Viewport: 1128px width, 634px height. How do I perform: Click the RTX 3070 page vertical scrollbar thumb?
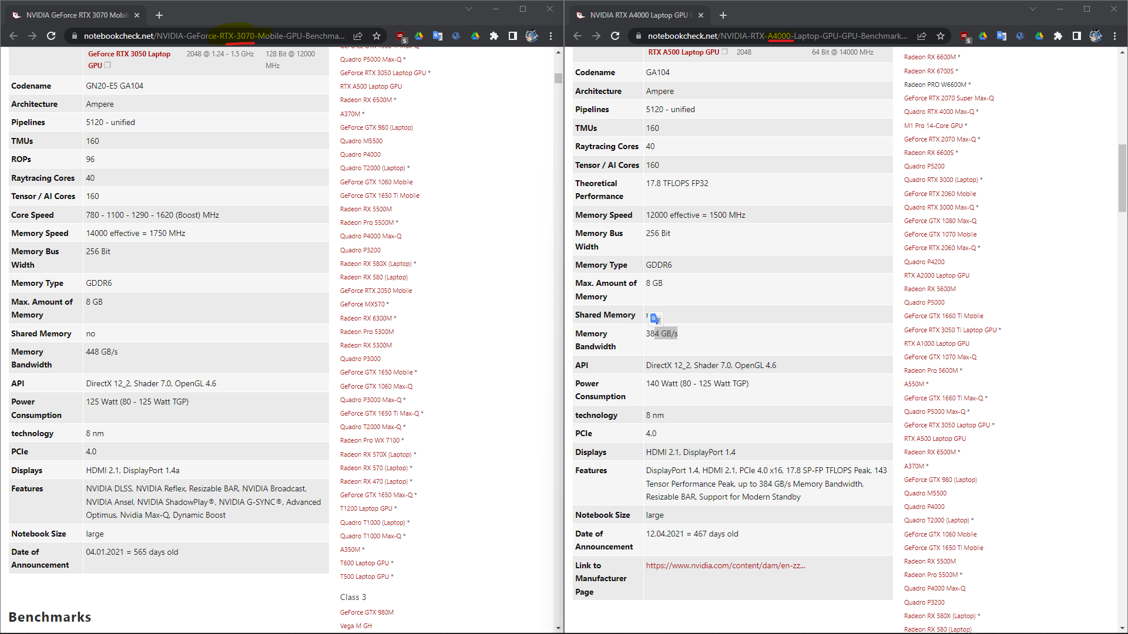[x=558, y=79]
